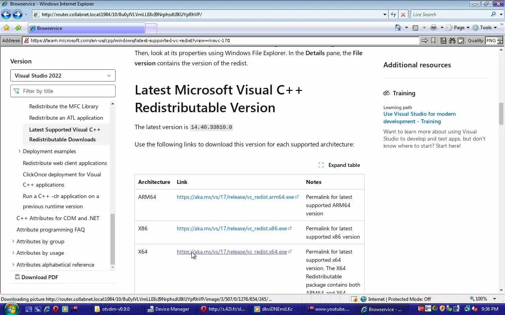
Task: Click the red Stop loading button
Action: pos(403,15)
